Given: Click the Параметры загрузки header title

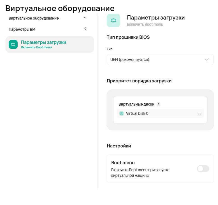Looking at the screenshot, I should click(x=156, y=18).
